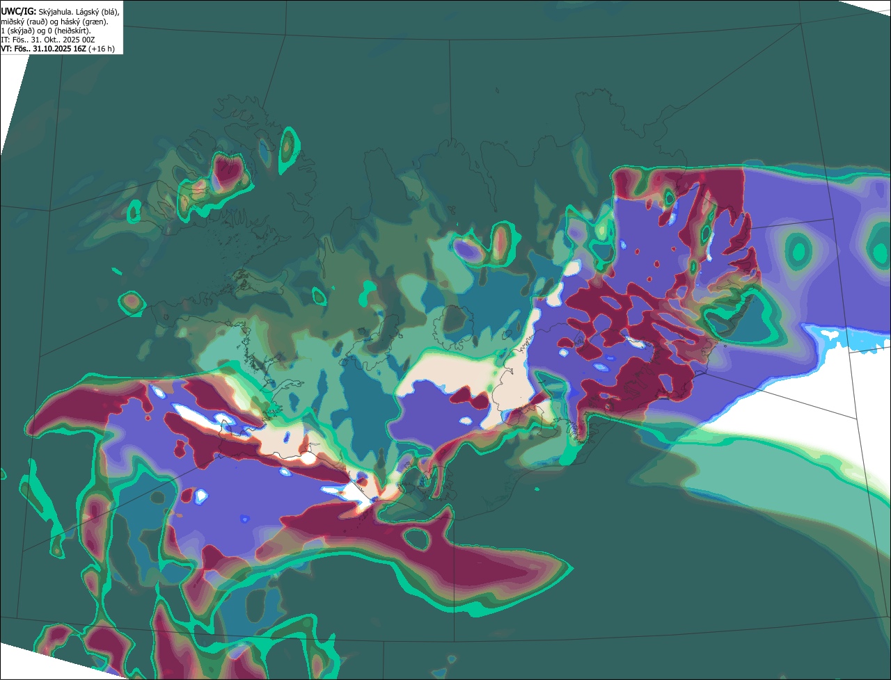Screen dimensions: 891x680
Task: Click the valid time "VT: Fös.. 31.10.2025 16Z"
Action: [x=44, y=49]
